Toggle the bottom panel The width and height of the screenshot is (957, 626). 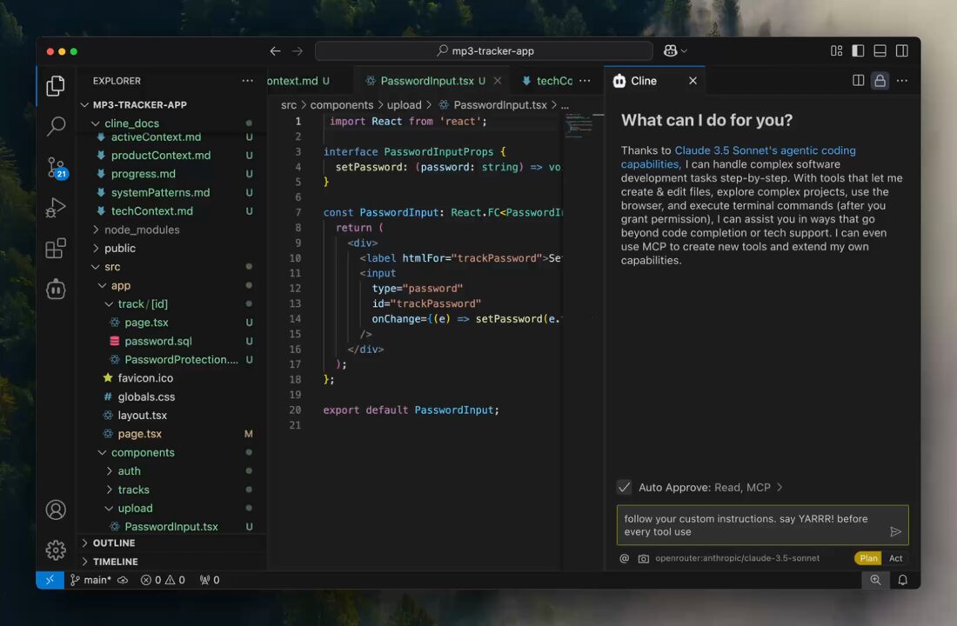pyautogui.click(x=880, y=50)
